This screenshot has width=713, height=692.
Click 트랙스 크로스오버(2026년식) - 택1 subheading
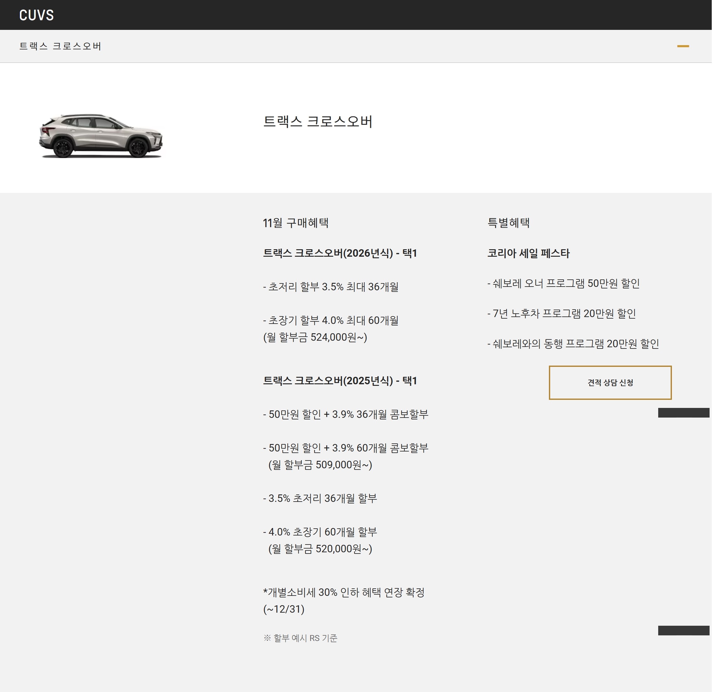340,253
